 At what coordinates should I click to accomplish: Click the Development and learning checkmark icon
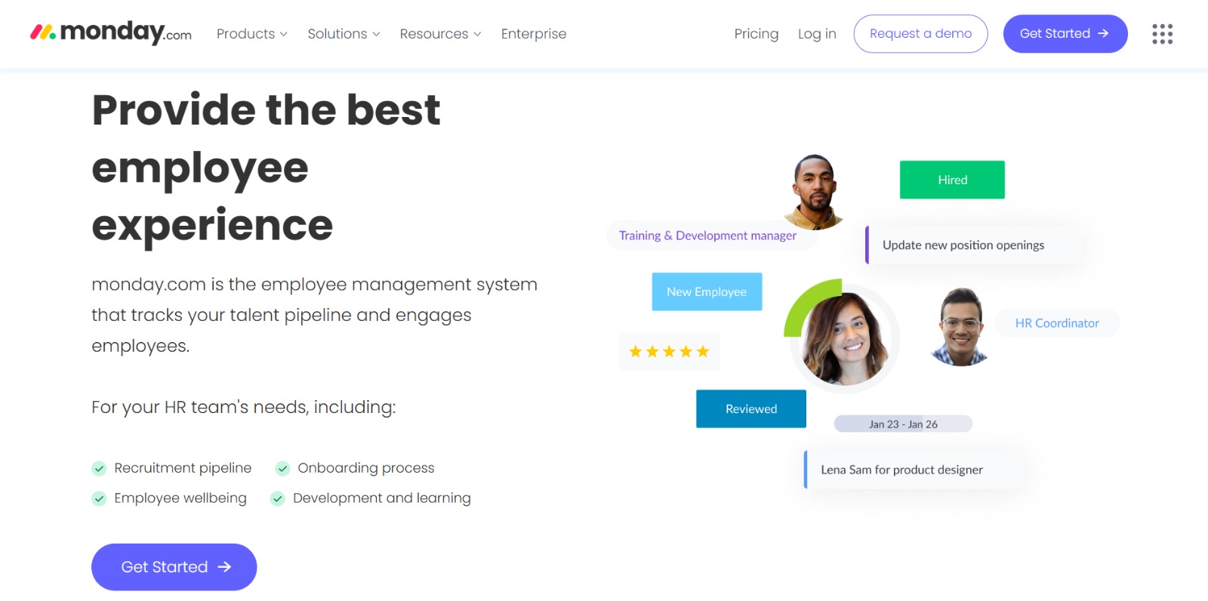point(278,499)
